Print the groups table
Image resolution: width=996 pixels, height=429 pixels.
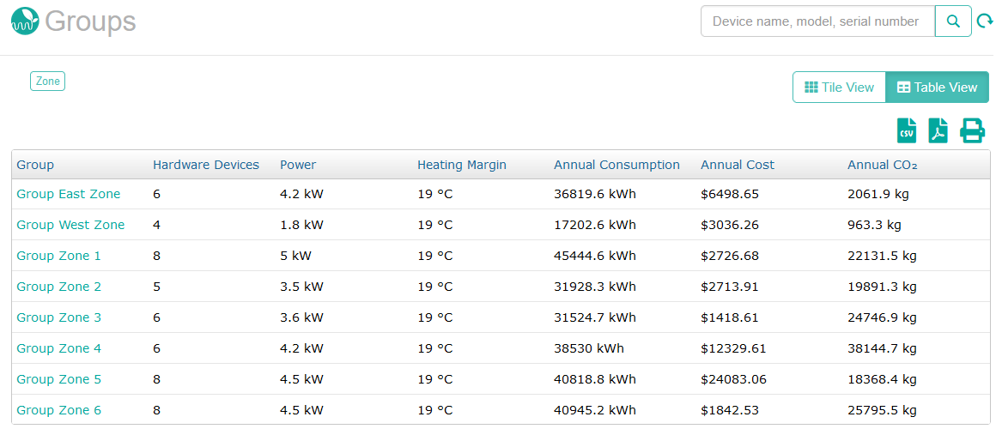pyautogui.click(x=972, y=130)
